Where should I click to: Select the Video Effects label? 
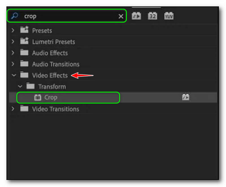click(50, 75)
